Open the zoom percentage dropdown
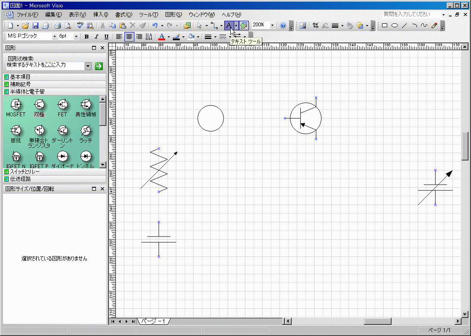This screenshot has width=471, height=336. pos(272,26)
